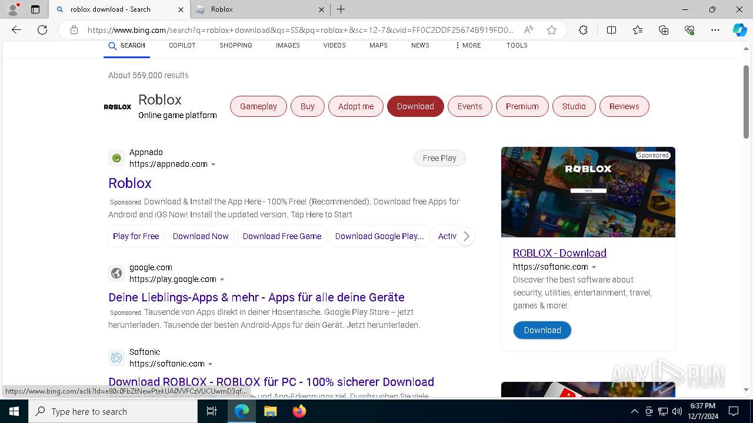Open the notification center icon
Image resolution: width=753 pixels, height=423 pixels.
(734, 411)
